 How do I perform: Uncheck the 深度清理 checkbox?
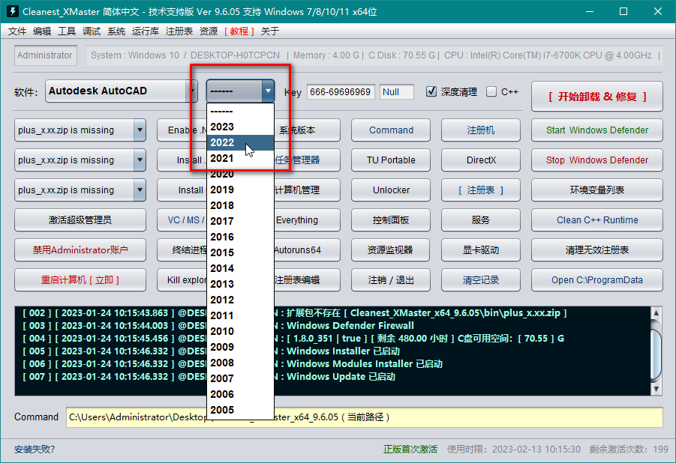431,91
